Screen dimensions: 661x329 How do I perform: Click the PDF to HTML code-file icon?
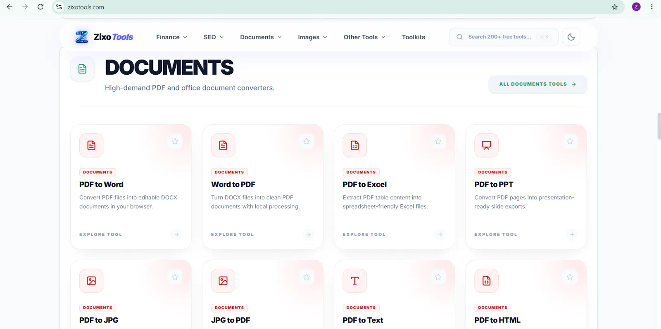tap(487, 281)
